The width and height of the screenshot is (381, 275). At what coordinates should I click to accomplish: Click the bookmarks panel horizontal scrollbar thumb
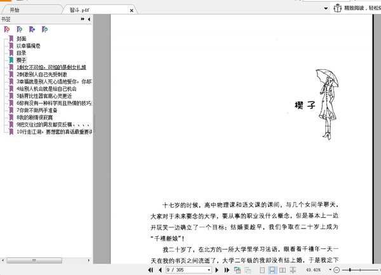pyautogui.click(x=34, y=260)
